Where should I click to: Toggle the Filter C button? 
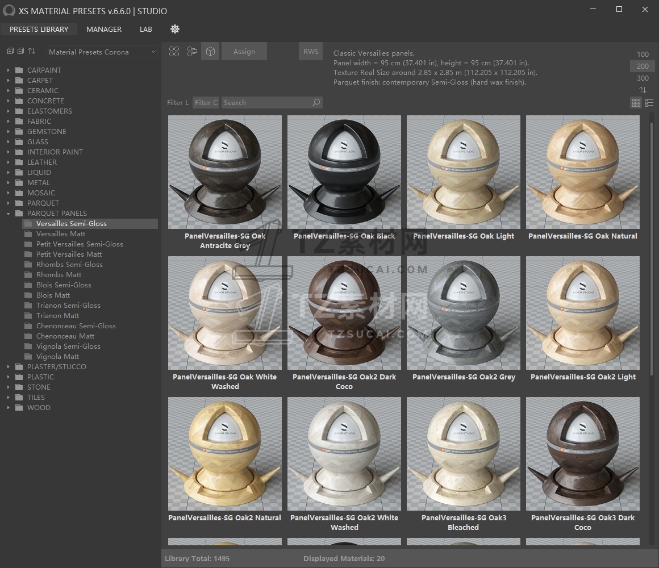click(x=206, y=102)
